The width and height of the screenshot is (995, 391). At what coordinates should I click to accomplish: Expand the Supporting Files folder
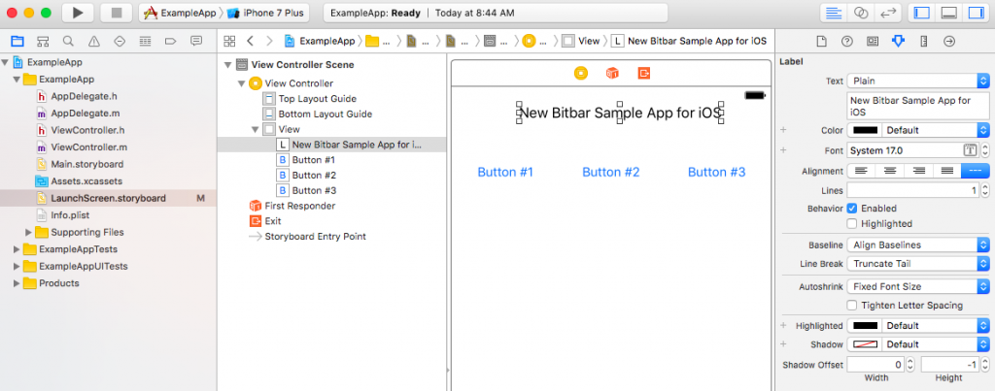point(28,232)
